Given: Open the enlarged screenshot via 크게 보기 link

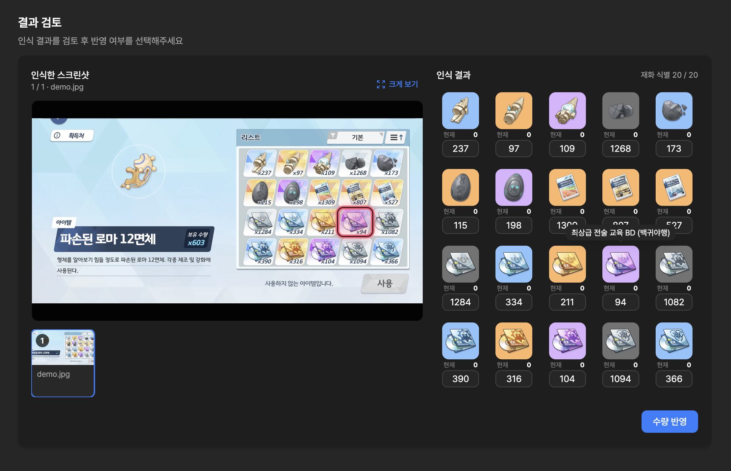Looking at the screenshot, I should (403, 84).
